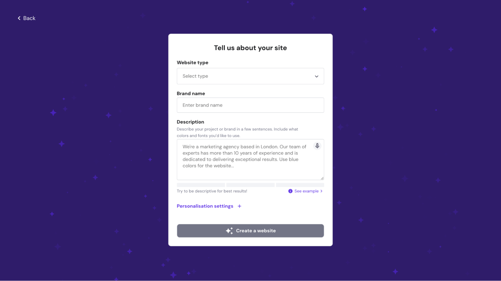This screenshot has height=281, width=501.
Task: Click the chevron icon in the type selector
Action: click(316, 76)
